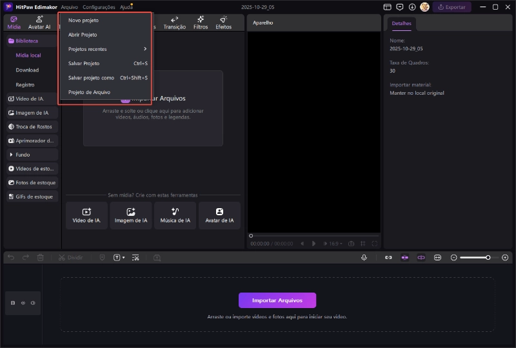Enter fullscreen preview mode
The height and width of the screenshot is (348, 516).
coord(375,244)
